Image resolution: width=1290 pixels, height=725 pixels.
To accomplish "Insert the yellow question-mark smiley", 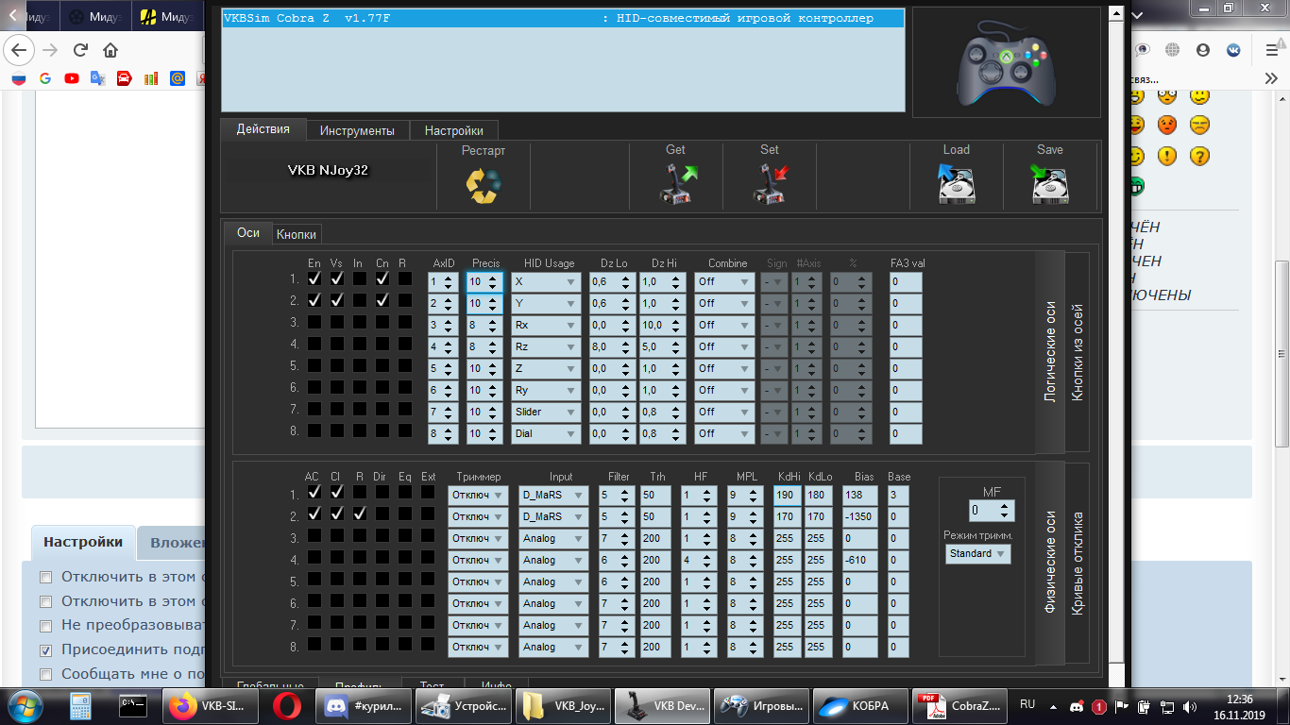I will tap(1199, 156).
